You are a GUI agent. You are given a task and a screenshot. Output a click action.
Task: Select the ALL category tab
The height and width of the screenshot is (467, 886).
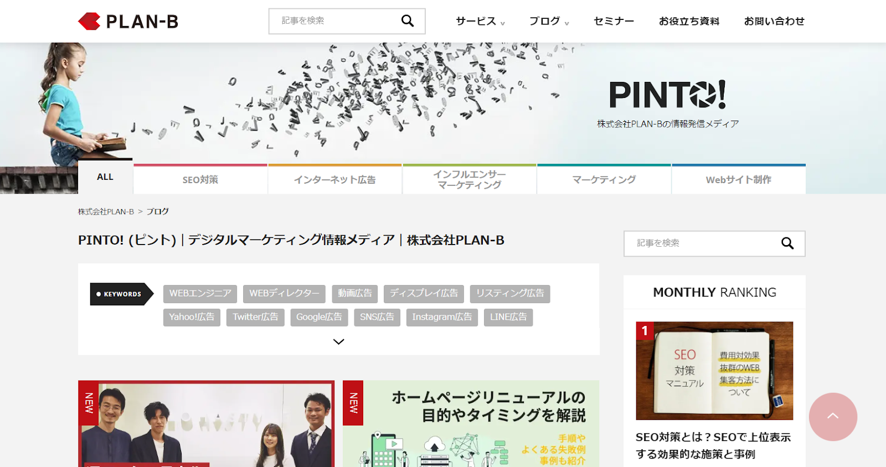105,177
